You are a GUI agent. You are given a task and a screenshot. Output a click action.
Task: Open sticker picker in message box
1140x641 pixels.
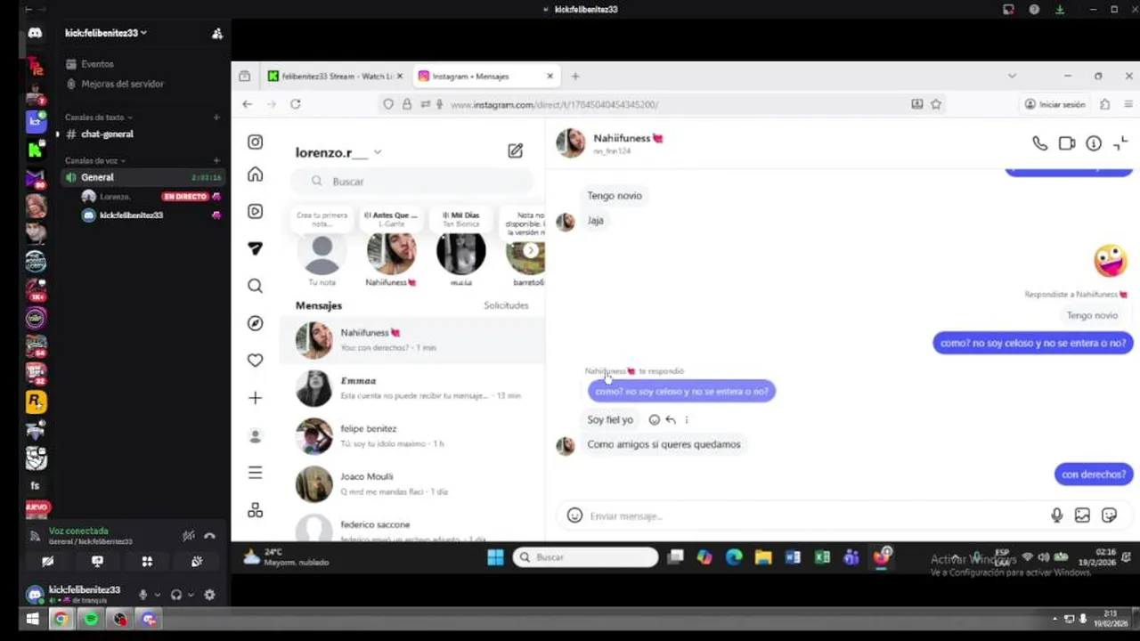(x=1109, y=515)
